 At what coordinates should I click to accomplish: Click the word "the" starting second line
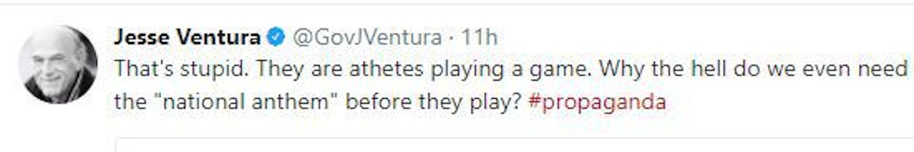130,102
